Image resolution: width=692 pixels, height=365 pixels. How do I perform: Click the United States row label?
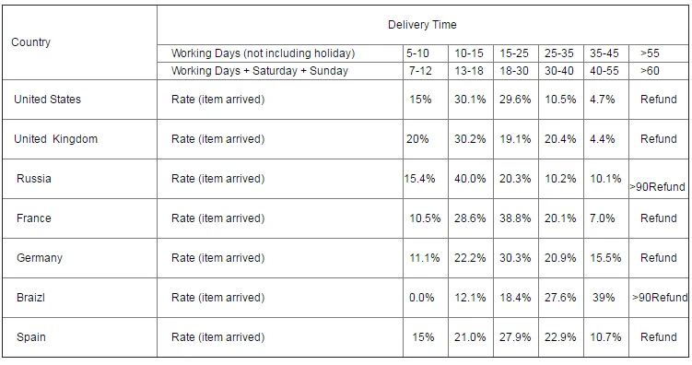tap(80, 100)
